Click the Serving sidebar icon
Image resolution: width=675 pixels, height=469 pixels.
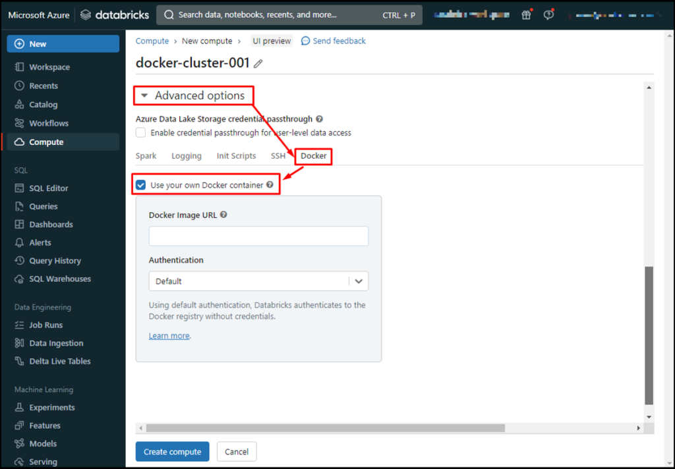[19, 462]
